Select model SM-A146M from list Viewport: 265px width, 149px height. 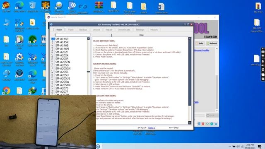(x=62, y=49)
